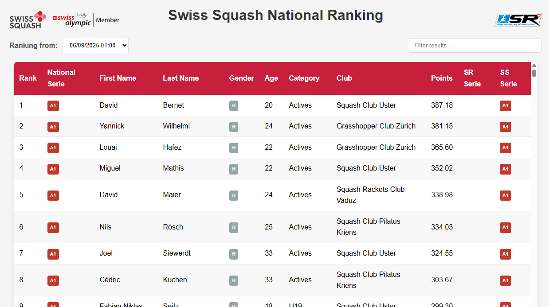
Task: Click the Filter results input field
Action: click(x=475, y=45)
